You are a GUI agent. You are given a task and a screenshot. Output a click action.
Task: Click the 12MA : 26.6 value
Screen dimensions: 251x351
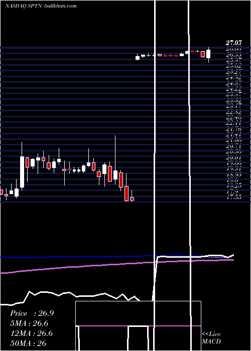click(x=31, y=333)
